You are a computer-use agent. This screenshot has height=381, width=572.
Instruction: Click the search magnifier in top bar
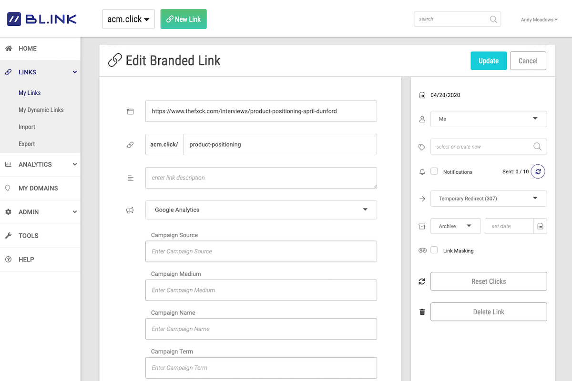click(x=493, y=20)
